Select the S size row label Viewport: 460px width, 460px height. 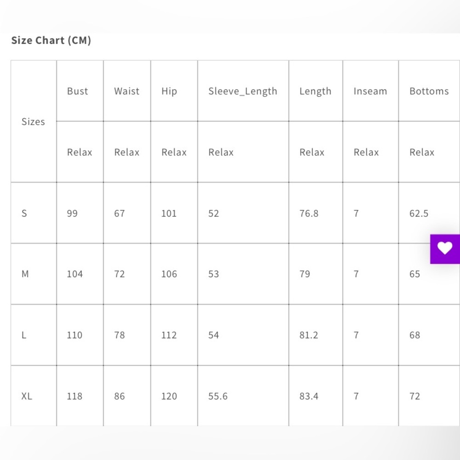pyautogui.click(x=24, y=213)
